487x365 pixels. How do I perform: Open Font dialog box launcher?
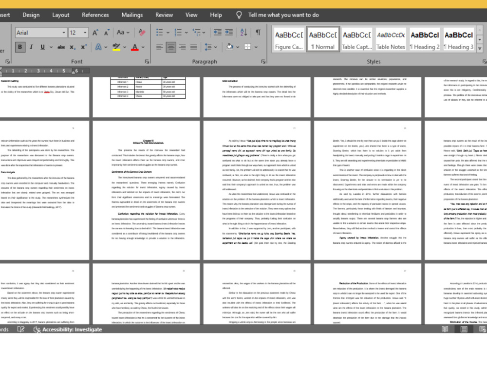point(147,62)
